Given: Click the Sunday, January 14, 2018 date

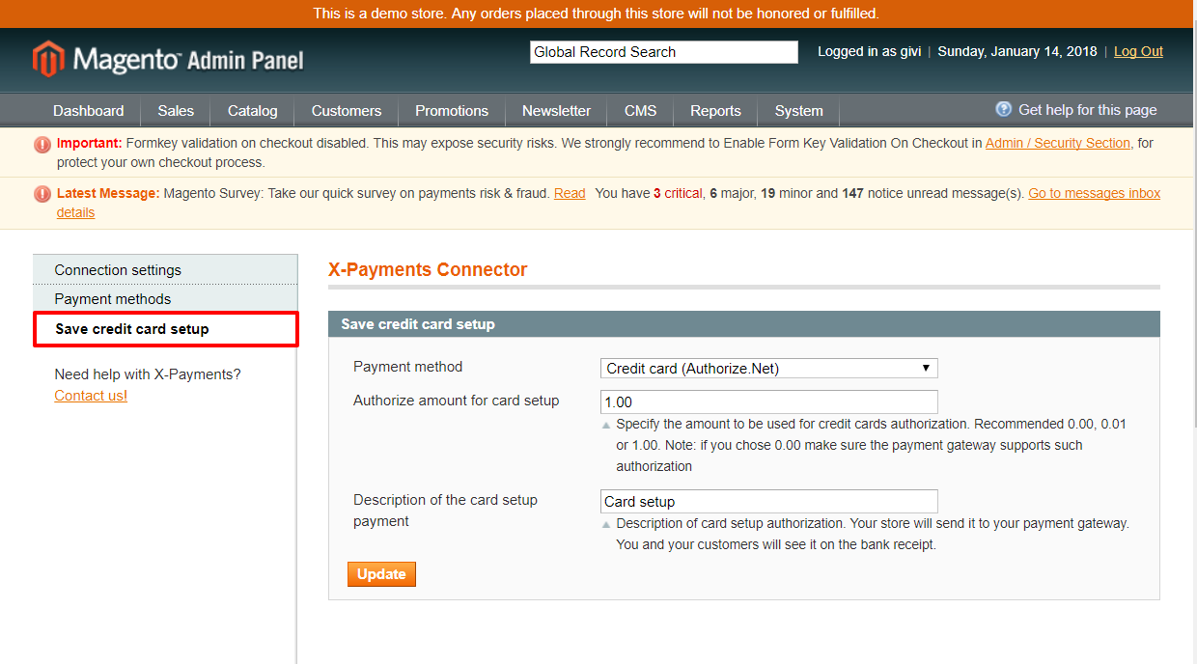Looking at the screenshot, I should pos(1017,52).
